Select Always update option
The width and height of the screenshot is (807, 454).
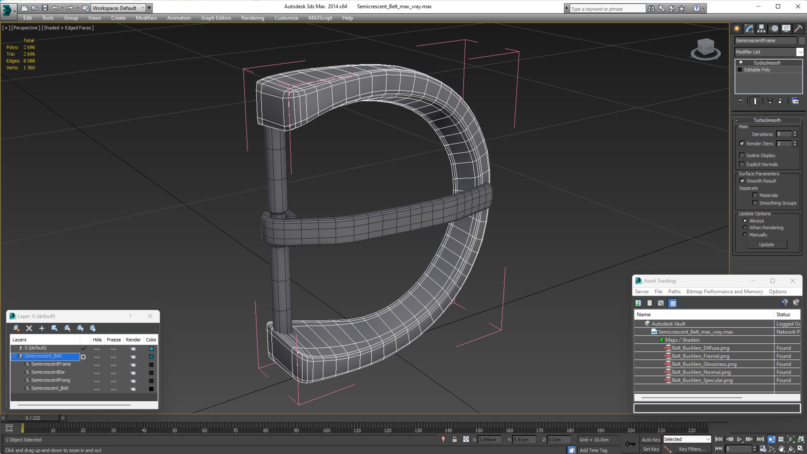point(745,221)
